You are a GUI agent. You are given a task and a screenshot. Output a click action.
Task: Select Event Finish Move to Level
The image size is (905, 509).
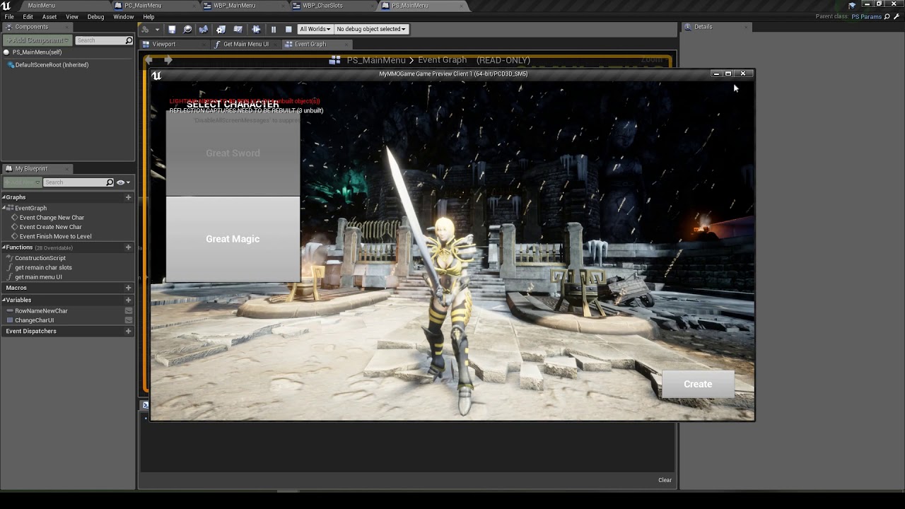[55, 236]
